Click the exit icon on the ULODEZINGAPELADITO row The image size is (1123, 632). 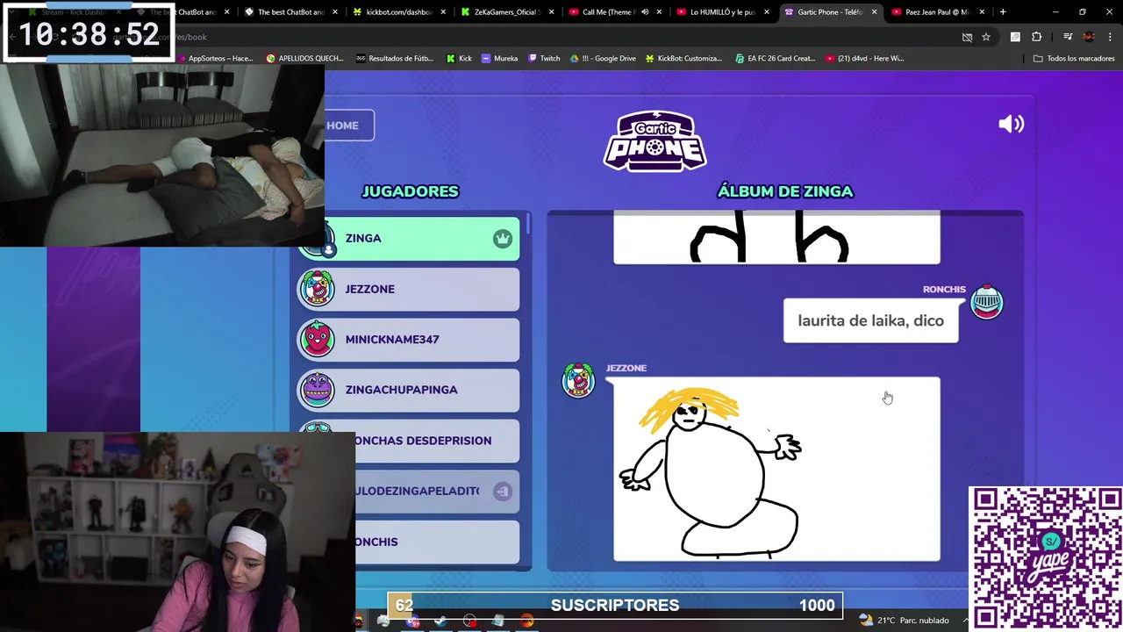(502, 492)
